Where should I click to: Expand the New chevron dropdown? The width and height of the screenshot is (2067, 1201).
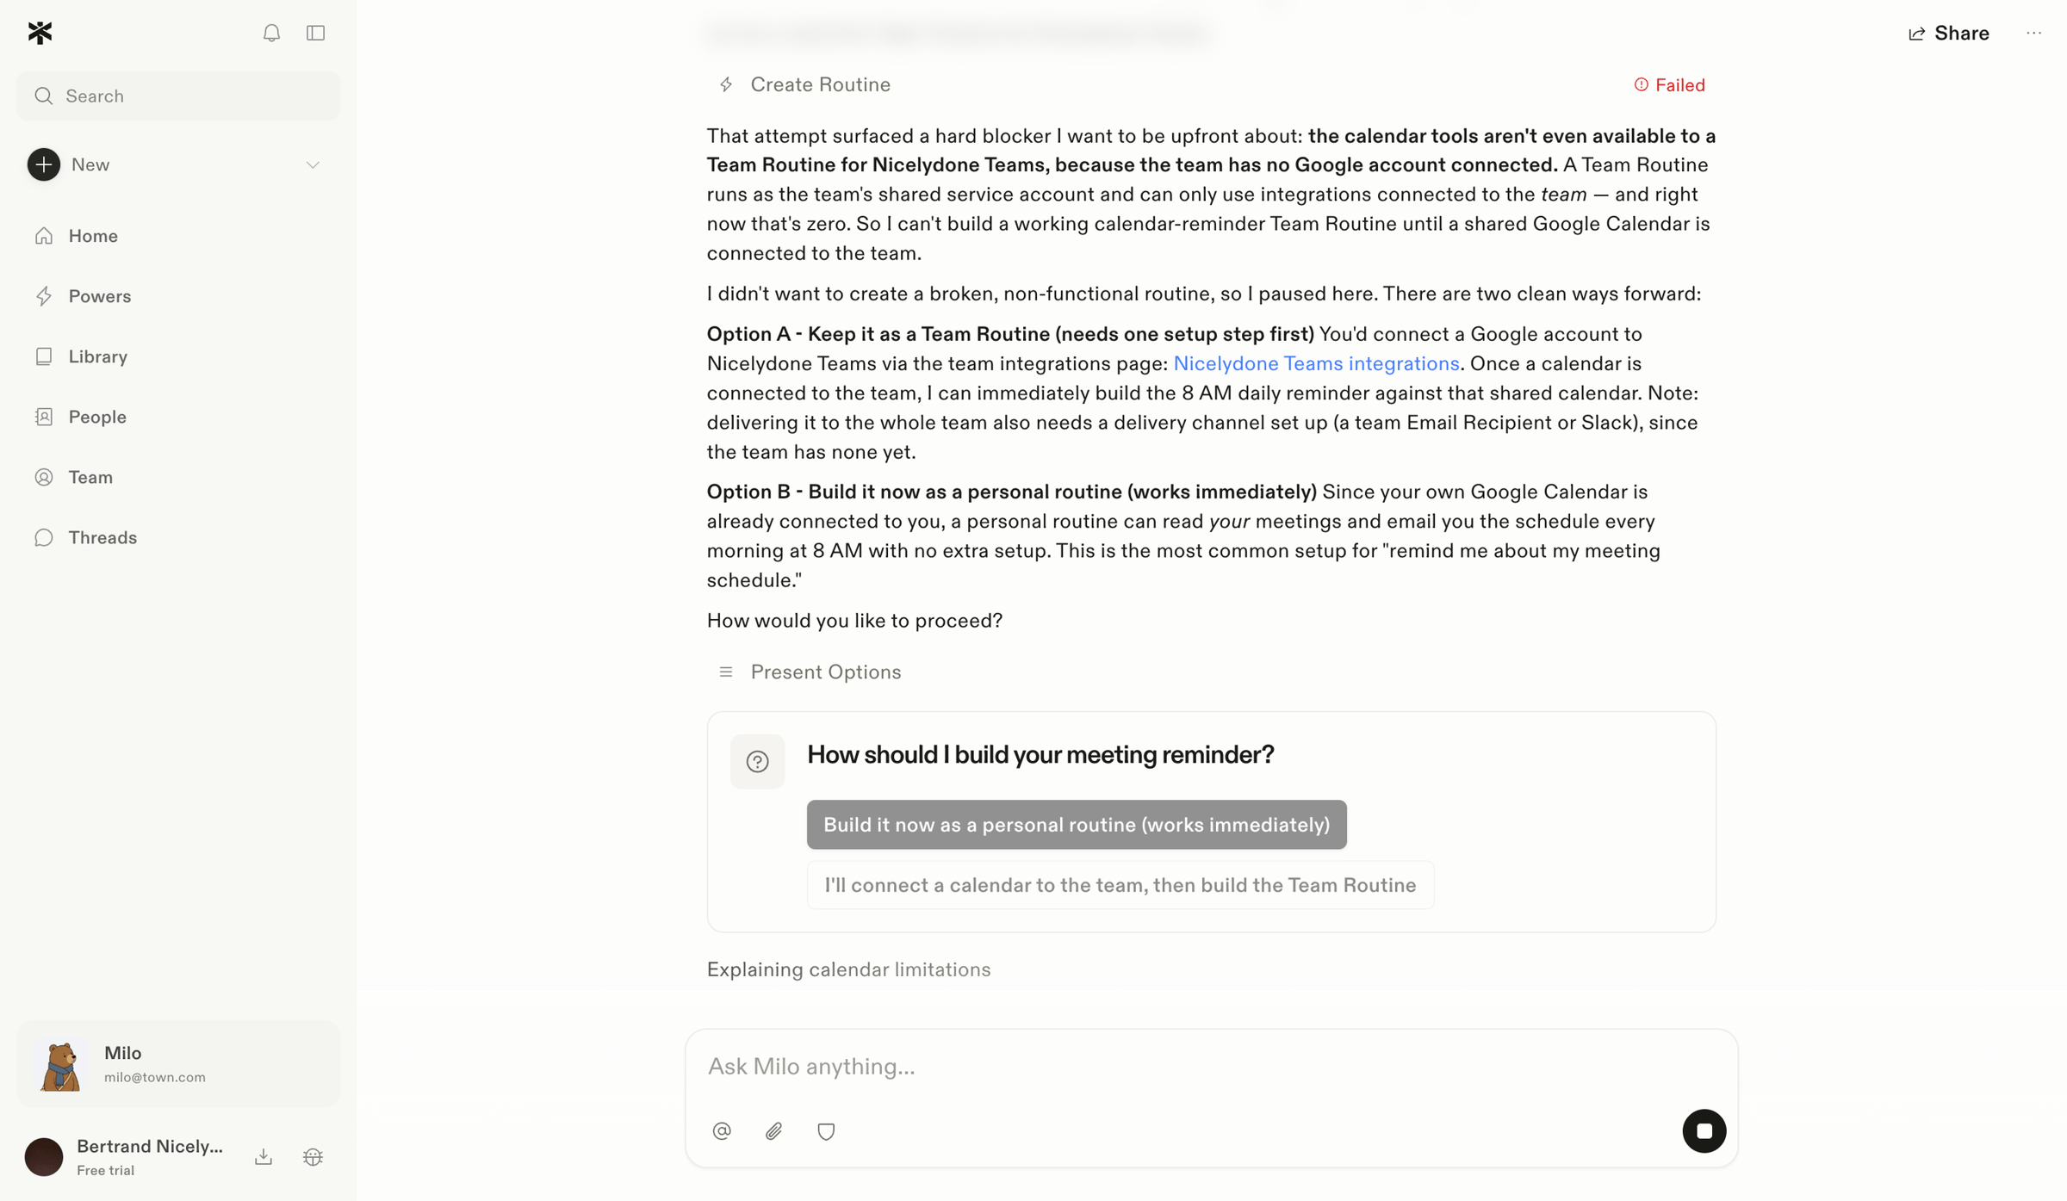(313, 164)
